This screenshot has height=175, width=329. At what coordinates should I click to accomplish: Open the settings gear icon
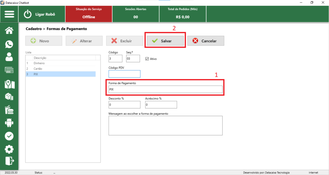9,149
